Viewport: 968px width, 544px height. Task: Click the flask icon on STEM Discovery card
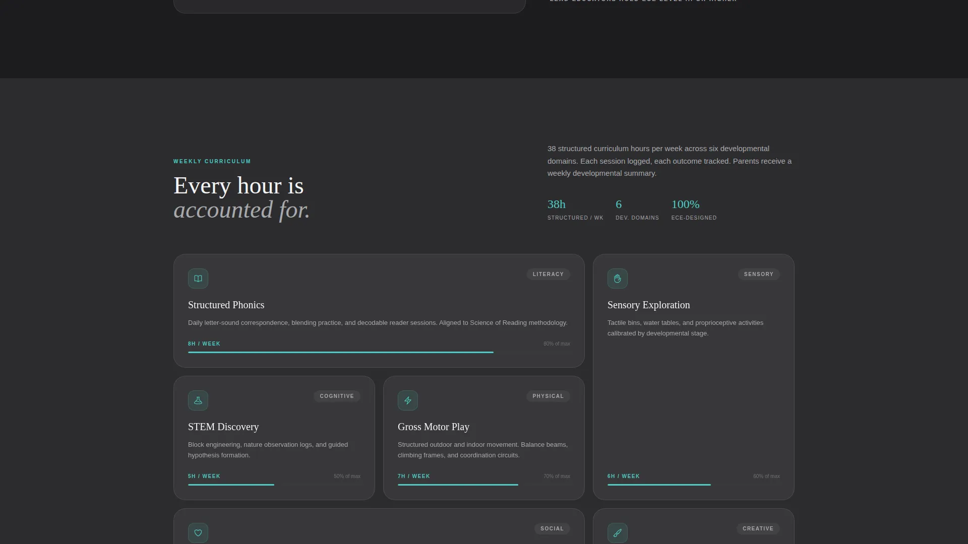(198, 400)
